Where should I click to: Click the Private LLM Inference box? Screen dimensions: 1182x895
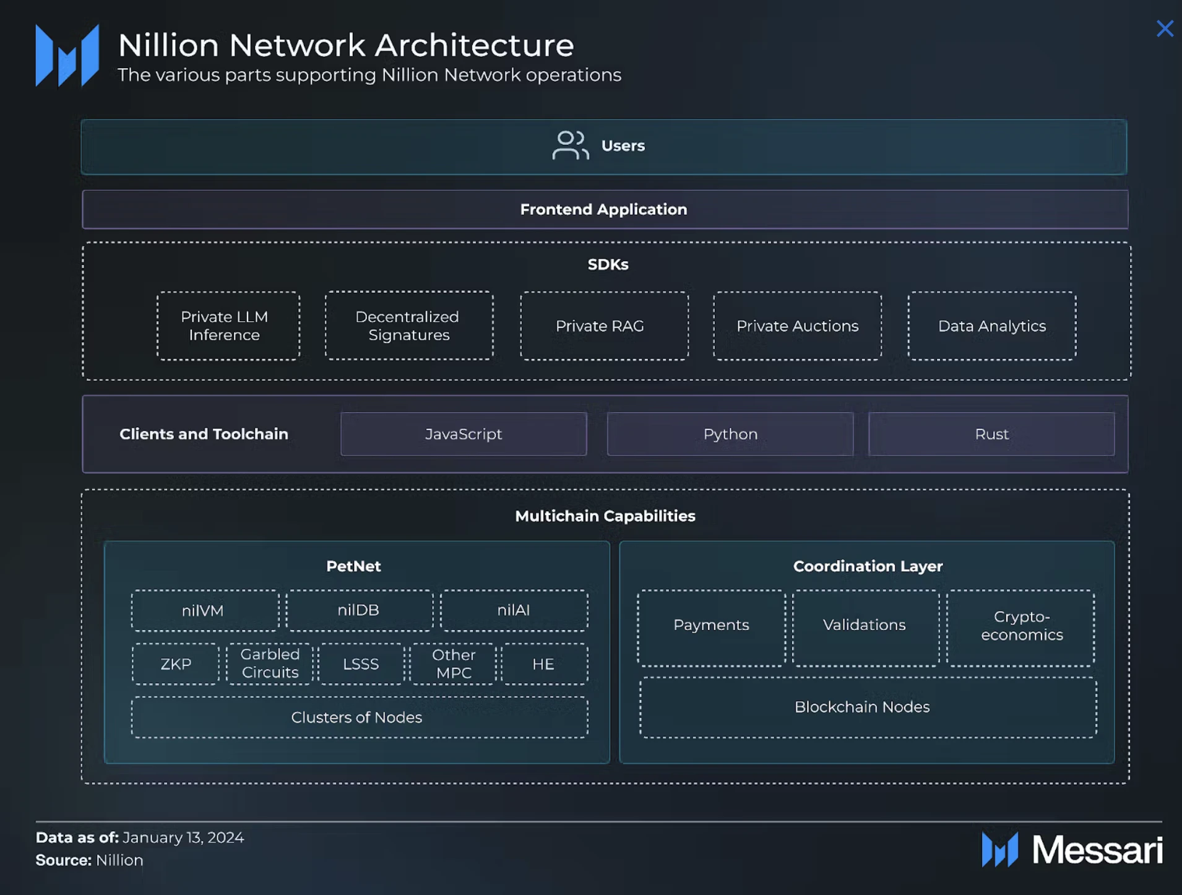point(228,326)
